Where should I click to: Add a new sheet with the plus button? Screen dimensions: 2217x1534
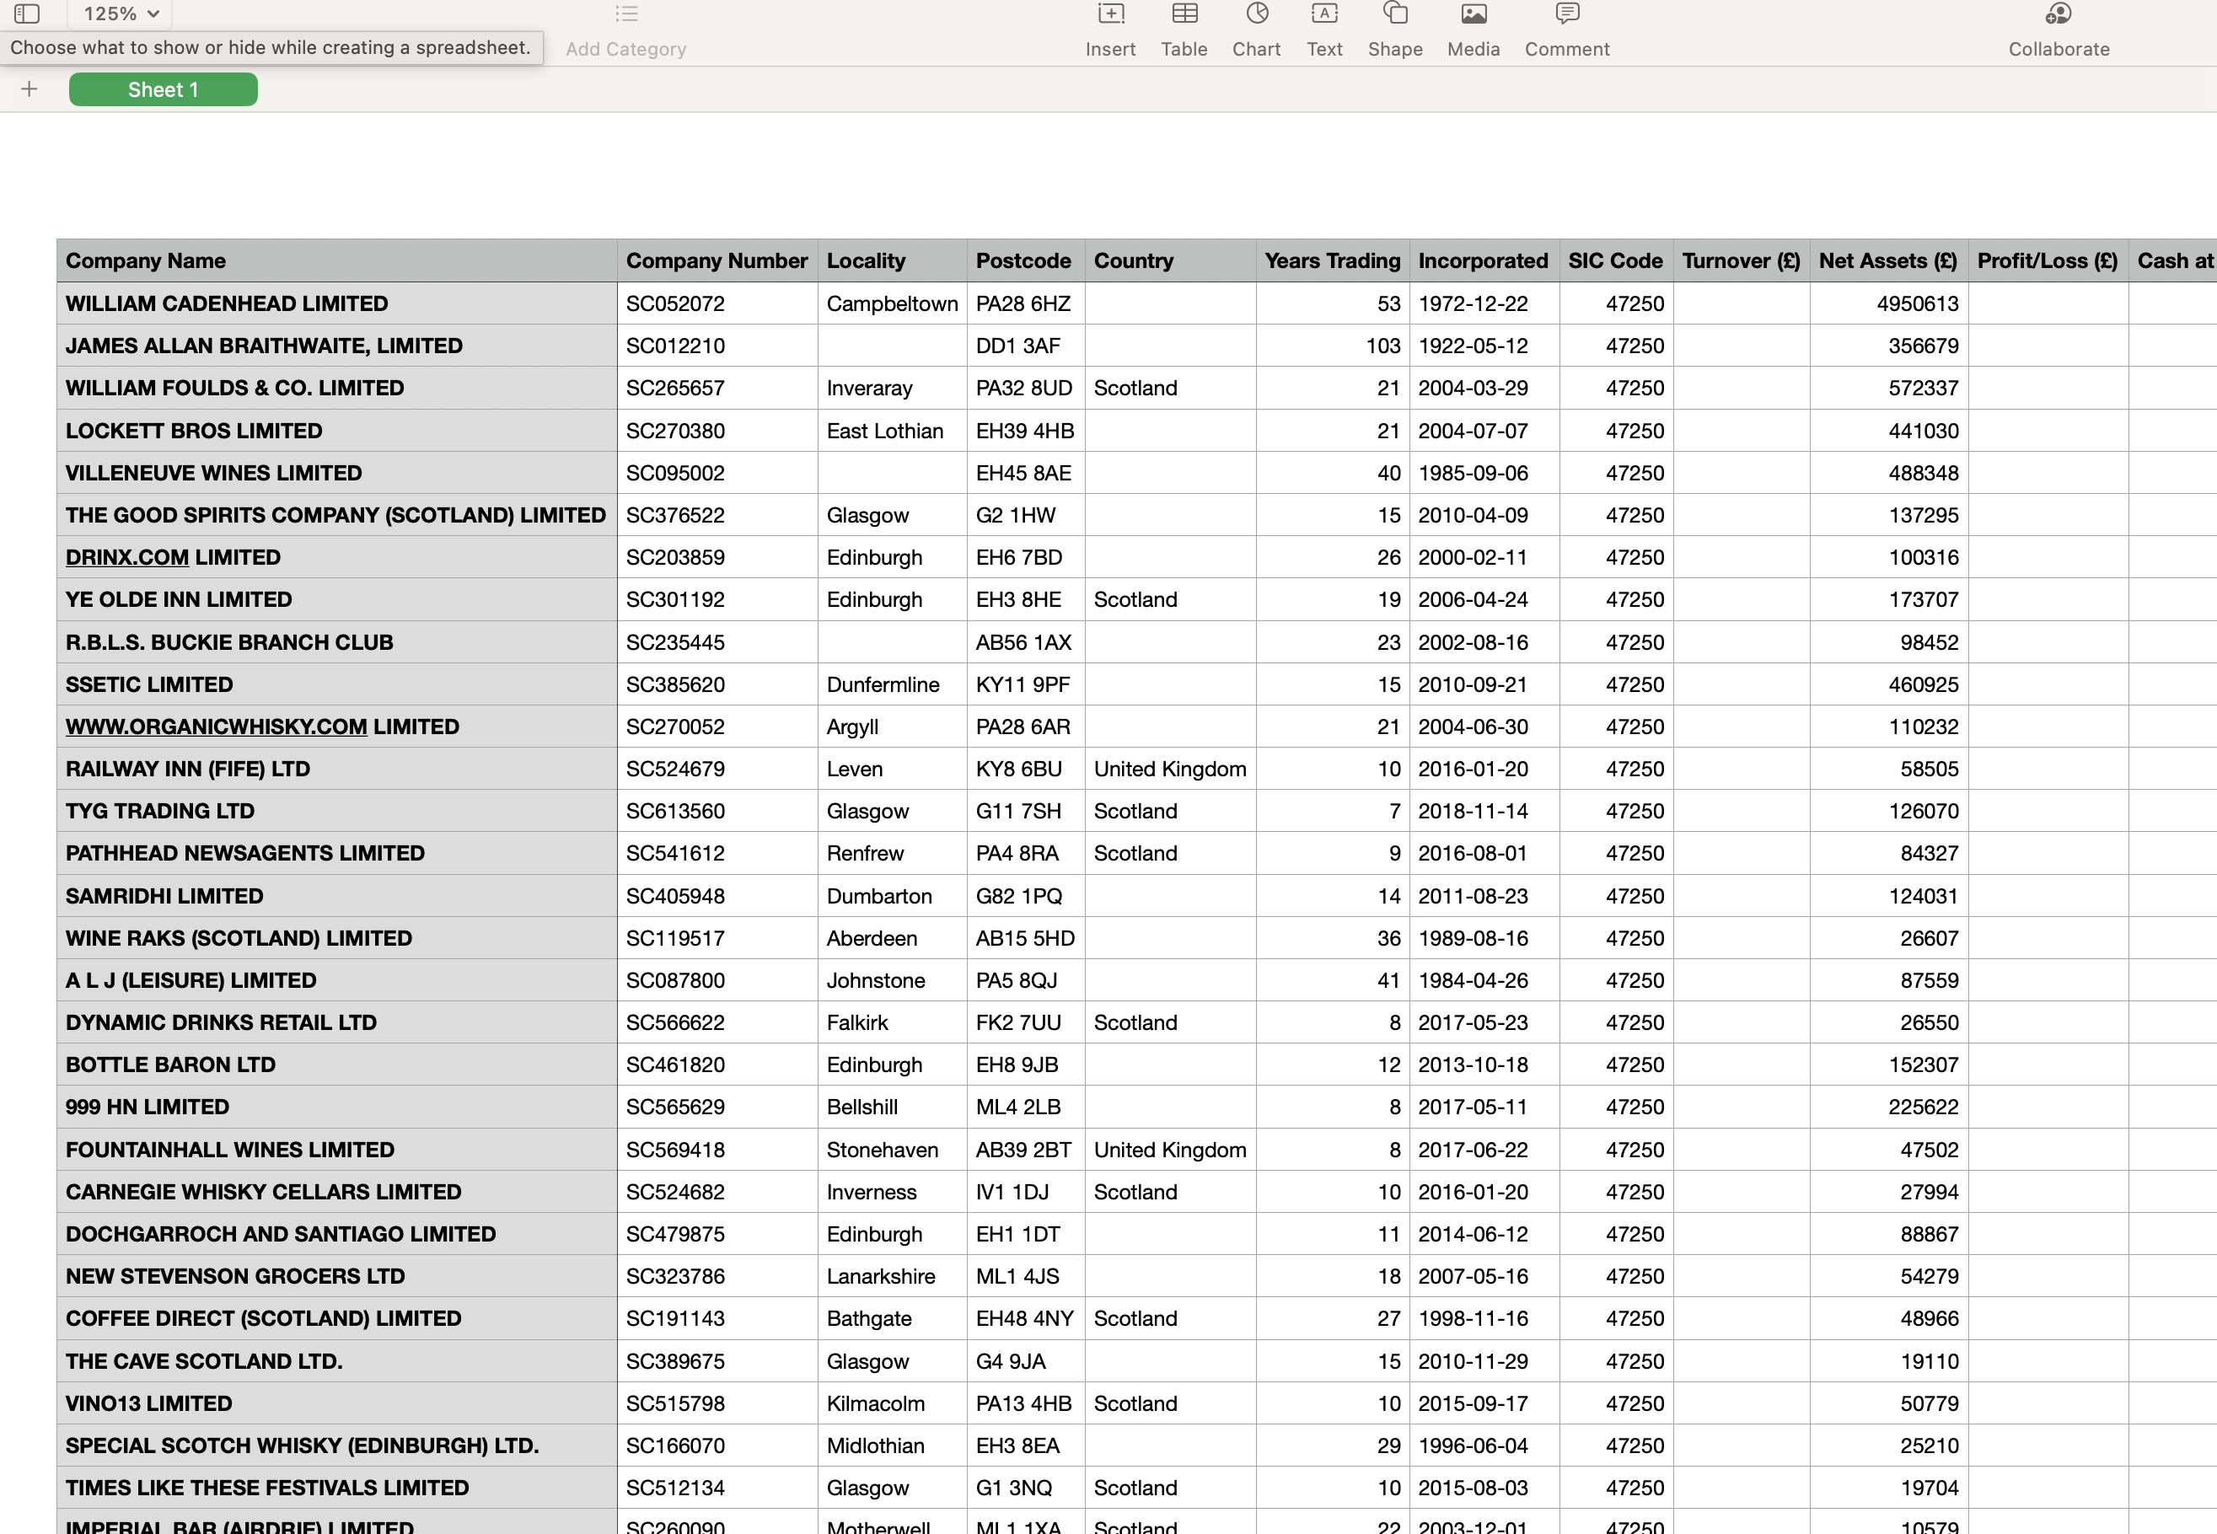click(29, 88)
